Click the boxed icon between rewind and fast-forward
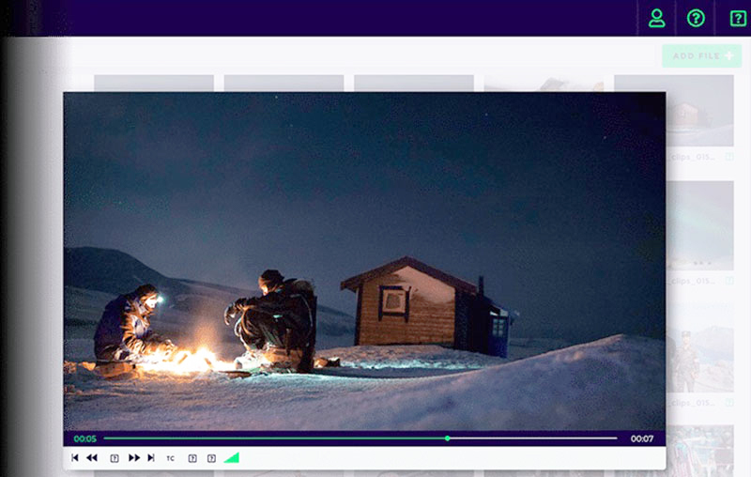The image size is (751, 477). 115,458
